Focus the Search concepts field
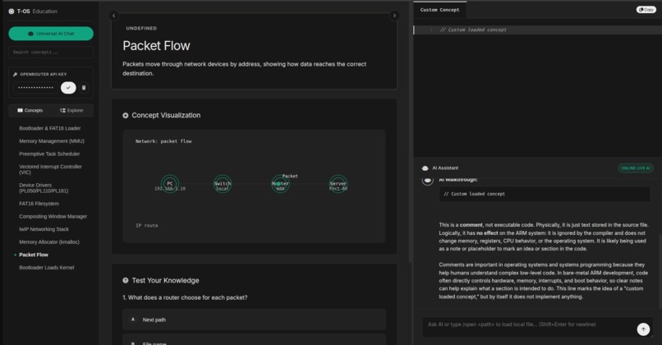The height and width of the screenshot is (345, 662). [51, 53]
